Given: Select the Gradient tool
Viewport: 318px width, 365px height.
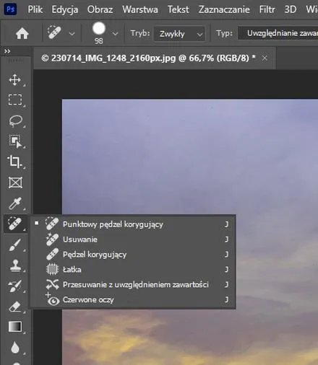Looking at the screenshot, I should (15, 327).
